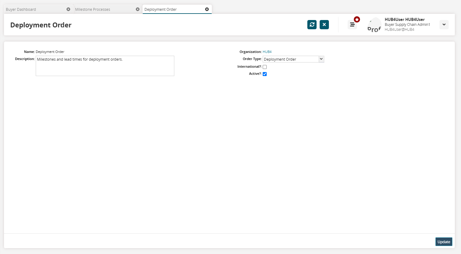461x254 pixels.
Task: Toggle the International? checkbox
Action: coord(265,67)
